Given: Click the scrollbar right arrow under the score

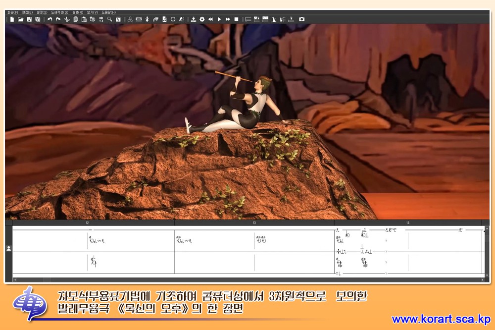Looking at the screenshot, I should click(482, 280).
